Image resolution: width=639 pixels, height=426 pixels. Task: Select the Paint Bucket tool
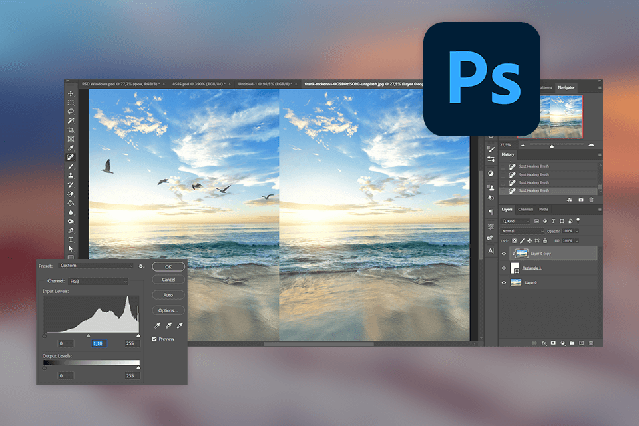tap(71, 203)
